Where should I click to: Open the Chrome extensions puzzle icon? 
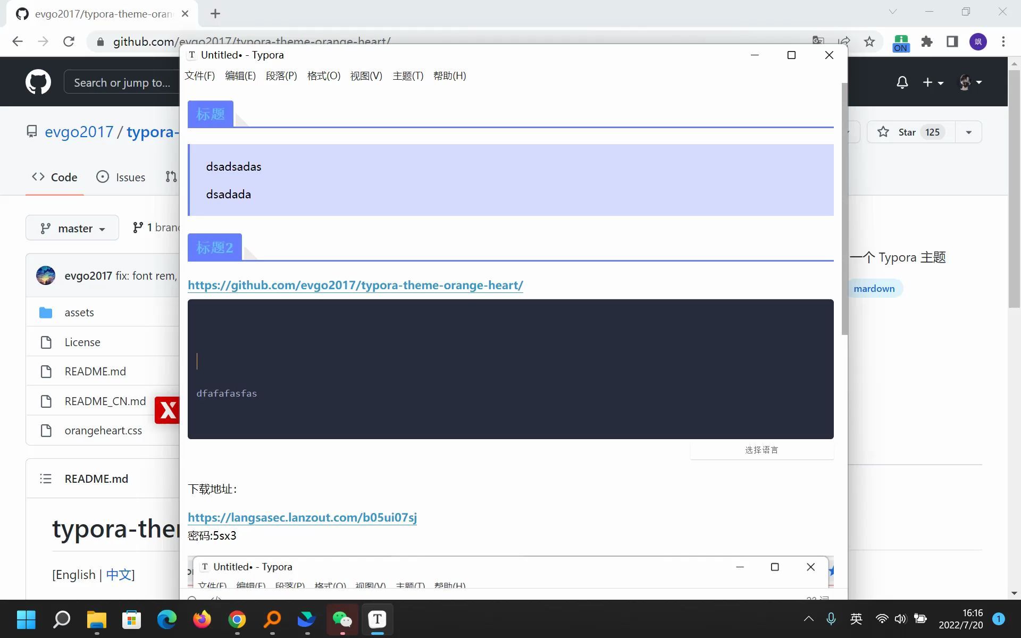click(x=927, y=41)
